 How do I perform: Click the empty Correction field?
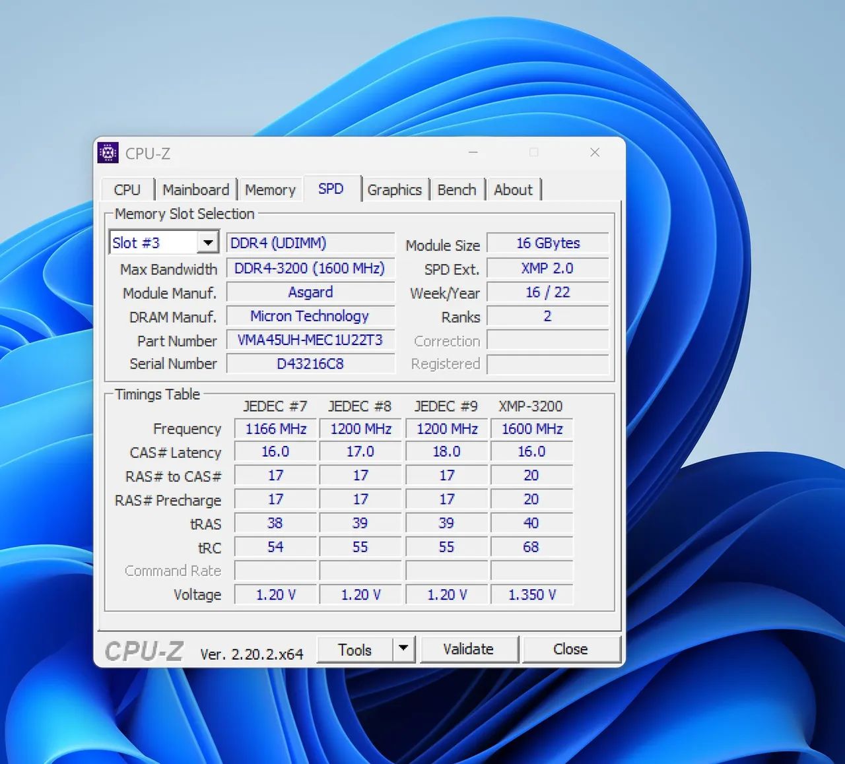(548, 340)
